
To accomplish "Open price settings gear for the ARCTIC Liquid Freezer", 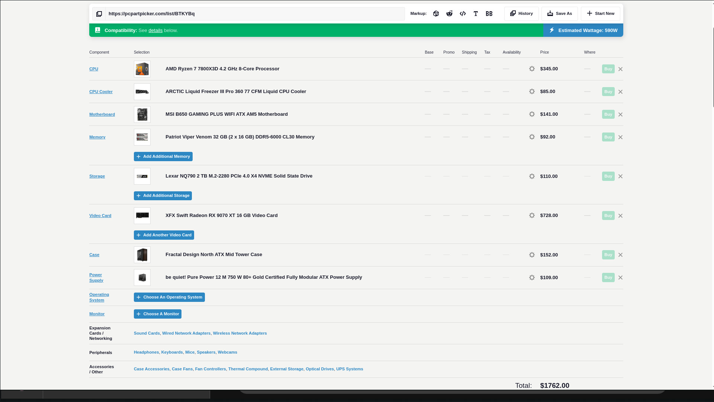I will [532, 92].
